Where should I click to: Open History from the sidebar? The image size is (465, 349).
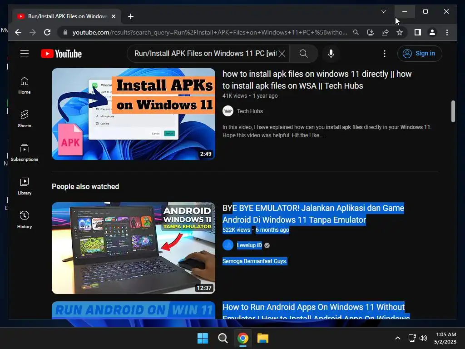point(25,219)
